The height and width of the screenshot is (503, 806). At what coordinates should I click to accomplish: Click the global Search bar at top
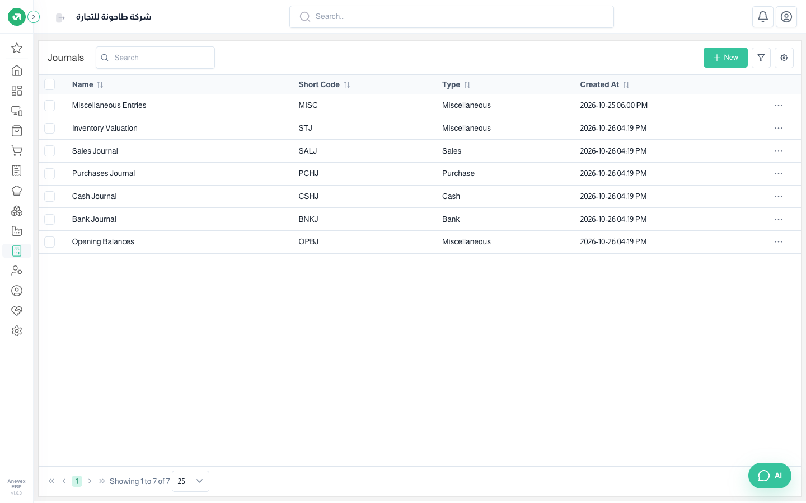click(x=452, y=17)
